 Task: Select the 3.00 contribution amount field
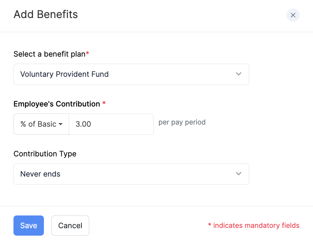[111, 124]
